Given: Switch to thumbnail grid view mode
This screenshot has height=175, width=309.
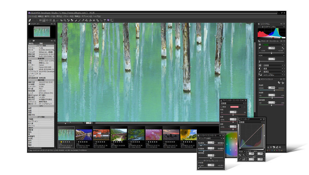Looking at the screenshot, I should (40, 20).
